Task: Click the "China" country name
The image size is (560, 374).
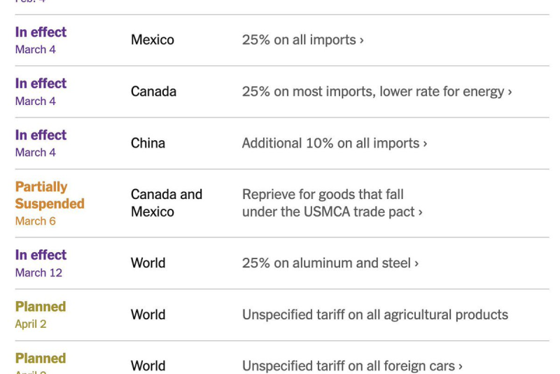Action: pos(148,143)
